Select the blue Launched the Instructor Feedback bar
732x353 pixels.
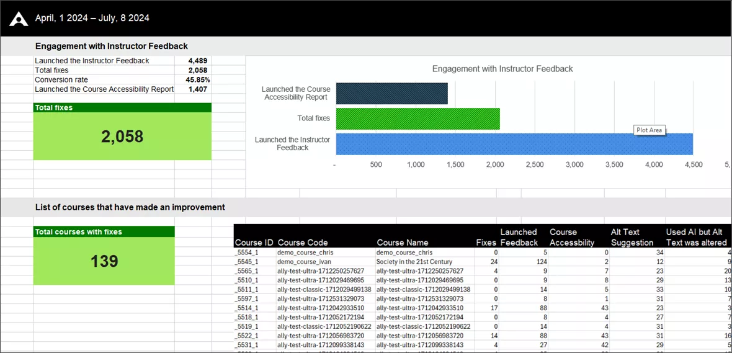click(514, 145)
